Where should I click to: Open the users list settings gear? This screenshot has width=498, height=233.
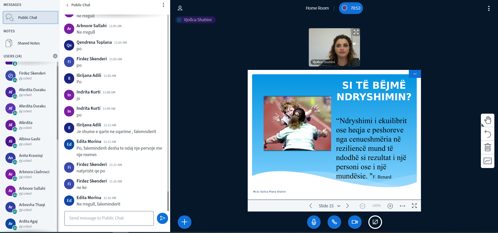click(55, 56)
